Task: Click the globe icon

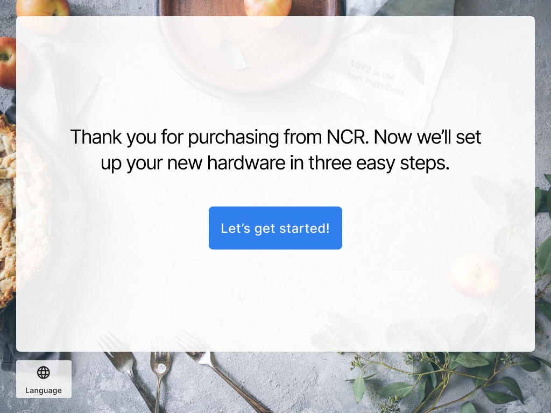Action: (x=44, y=372)
